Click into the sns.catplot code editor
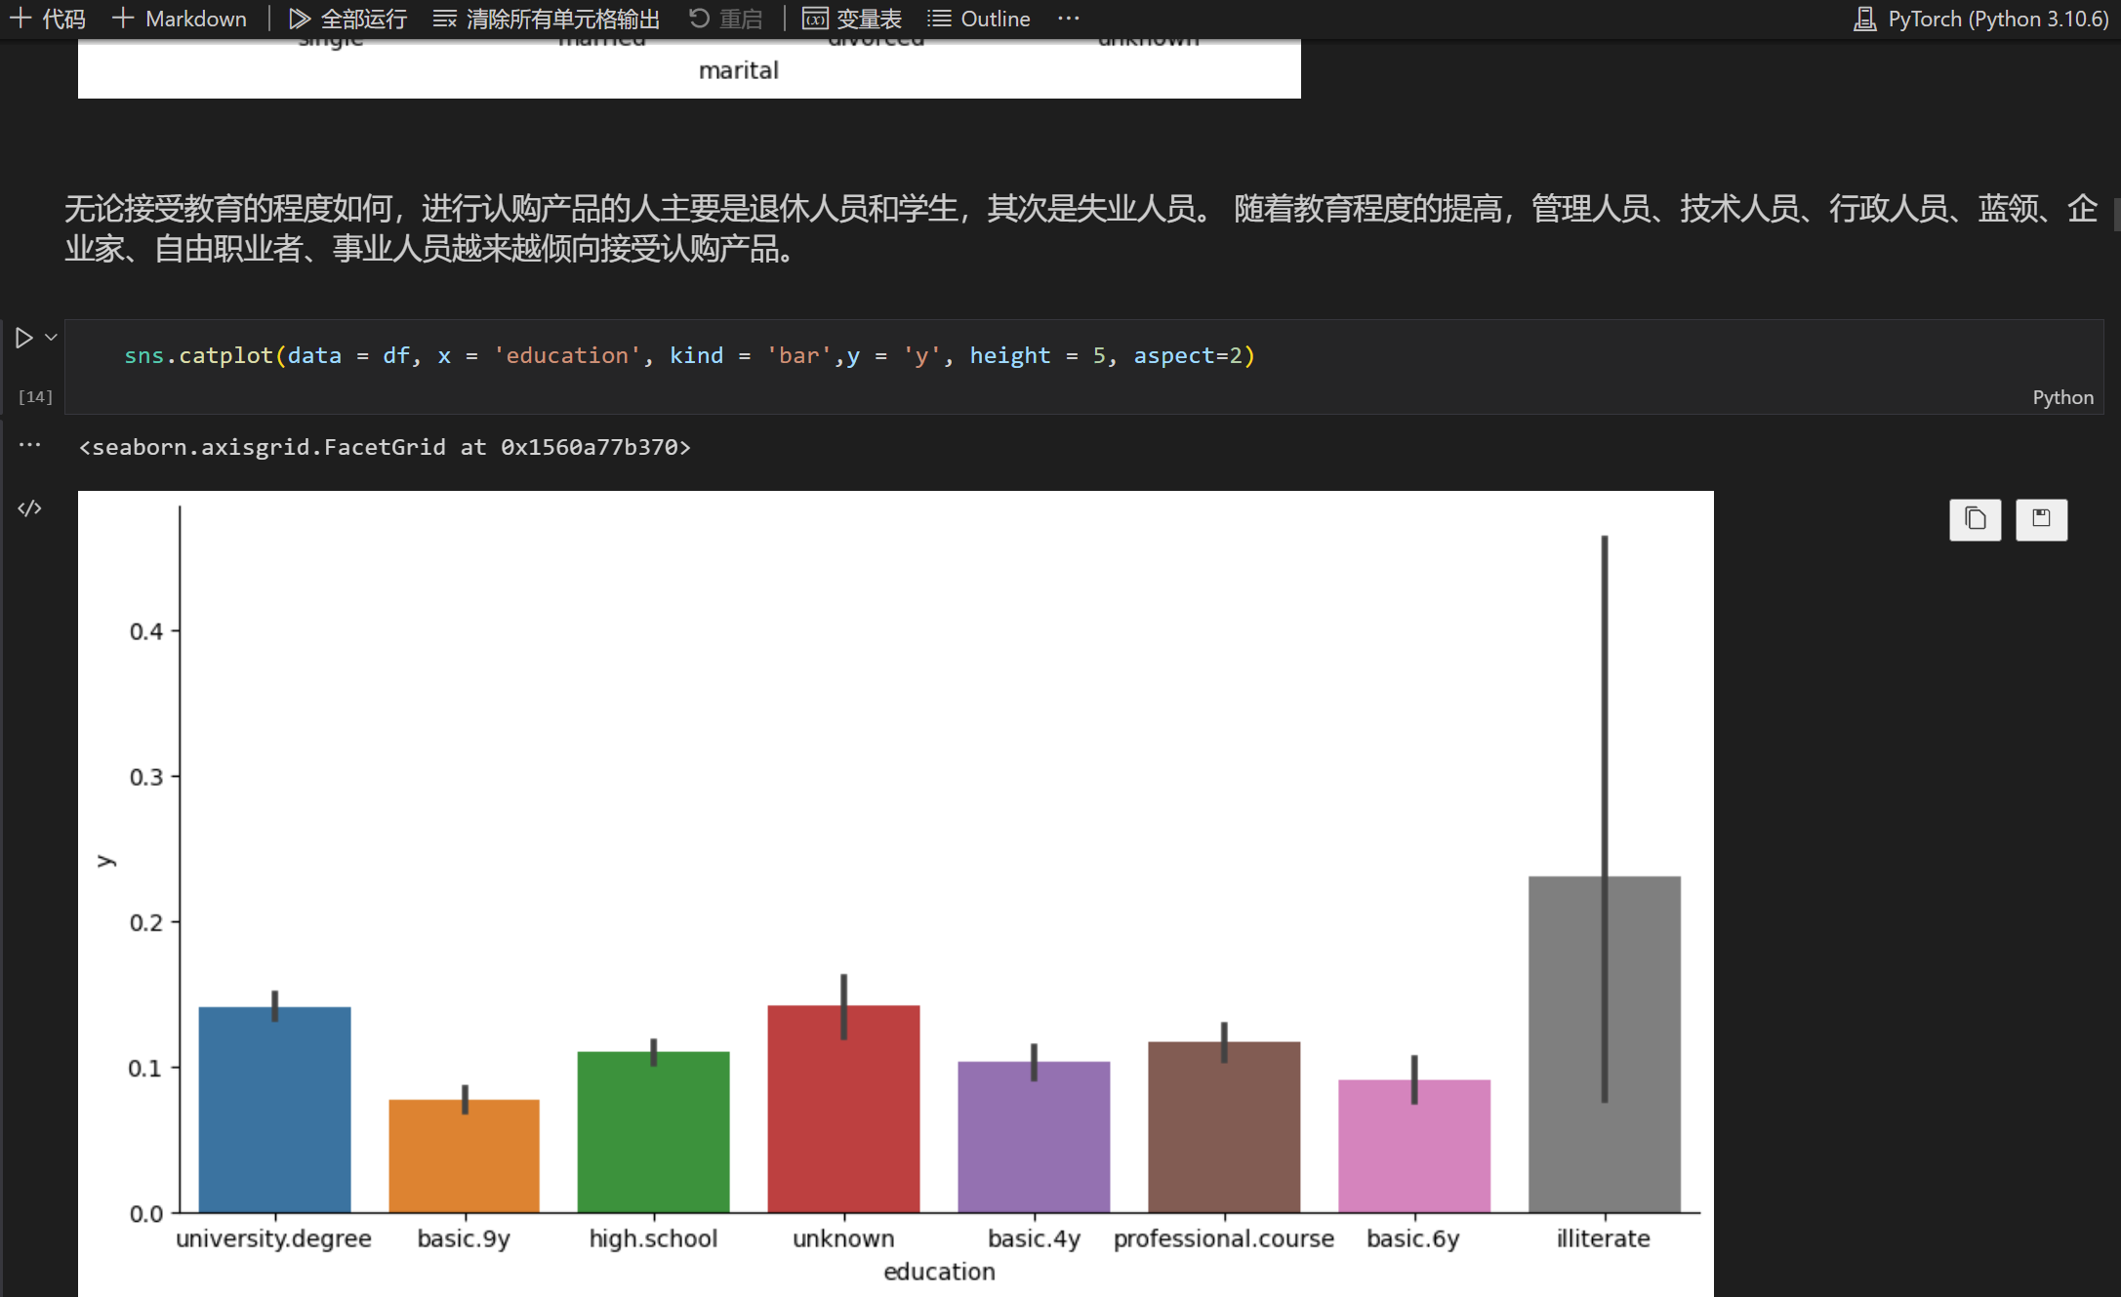This screenshot has width=2121, height=1297. pos(1083,355)
